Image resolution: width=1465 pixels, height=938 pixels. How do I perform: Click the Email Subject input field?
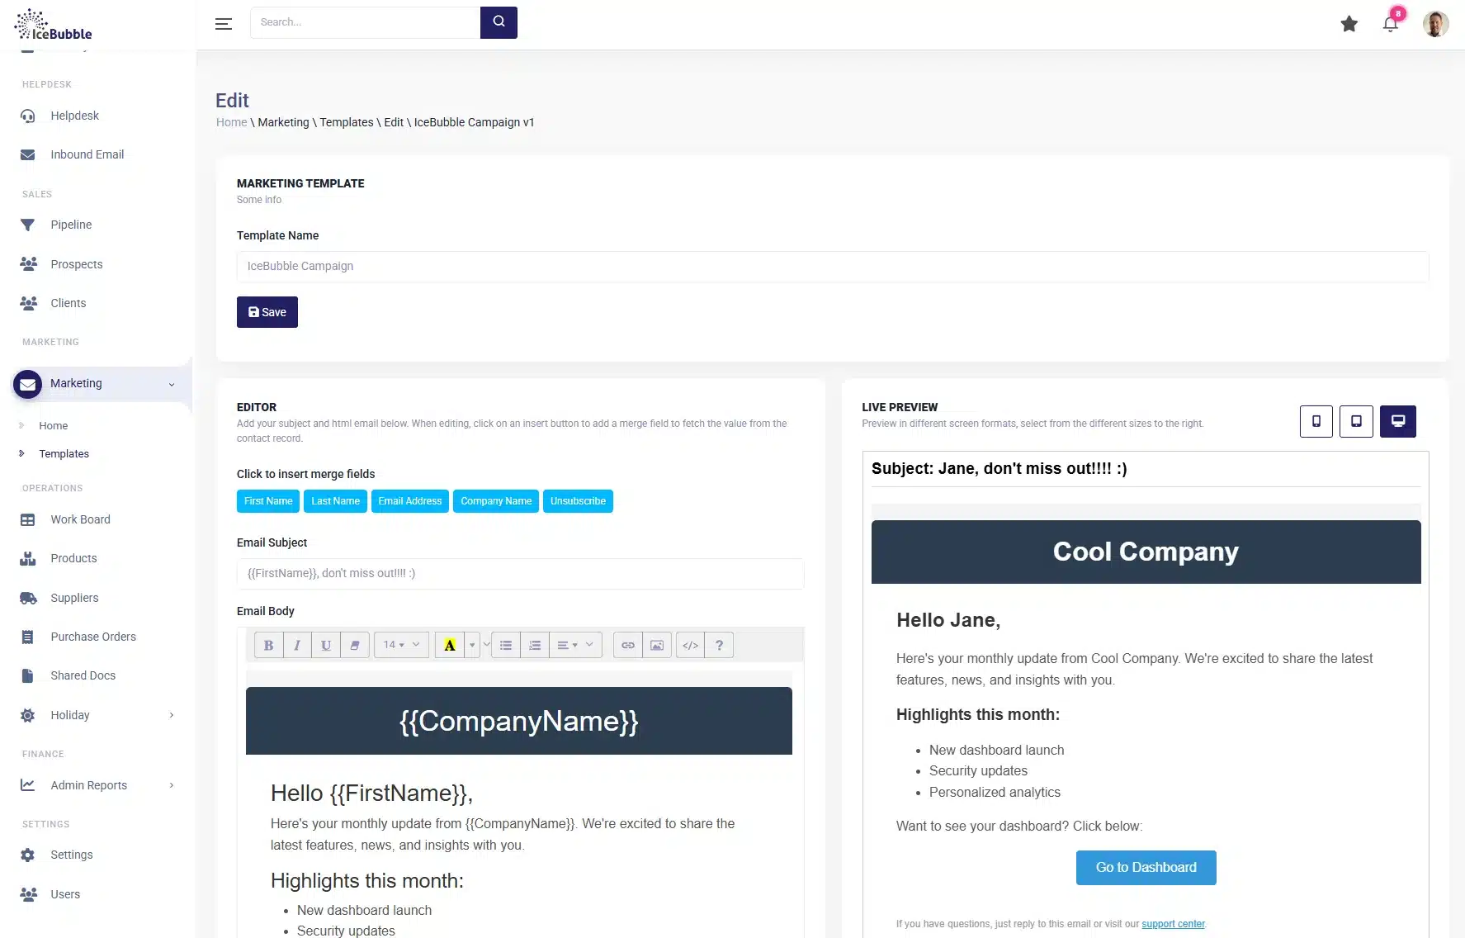click(x=520, y=573)
